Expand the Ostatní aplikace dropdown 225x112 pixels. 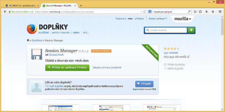click(157, 18)
